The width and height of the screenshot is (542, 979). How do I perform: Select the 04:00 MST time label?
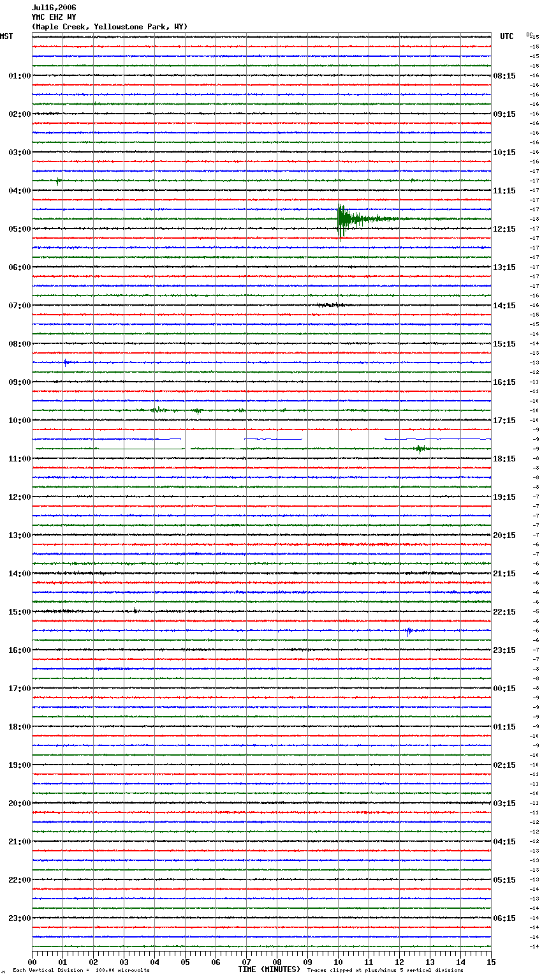point(20,191)
